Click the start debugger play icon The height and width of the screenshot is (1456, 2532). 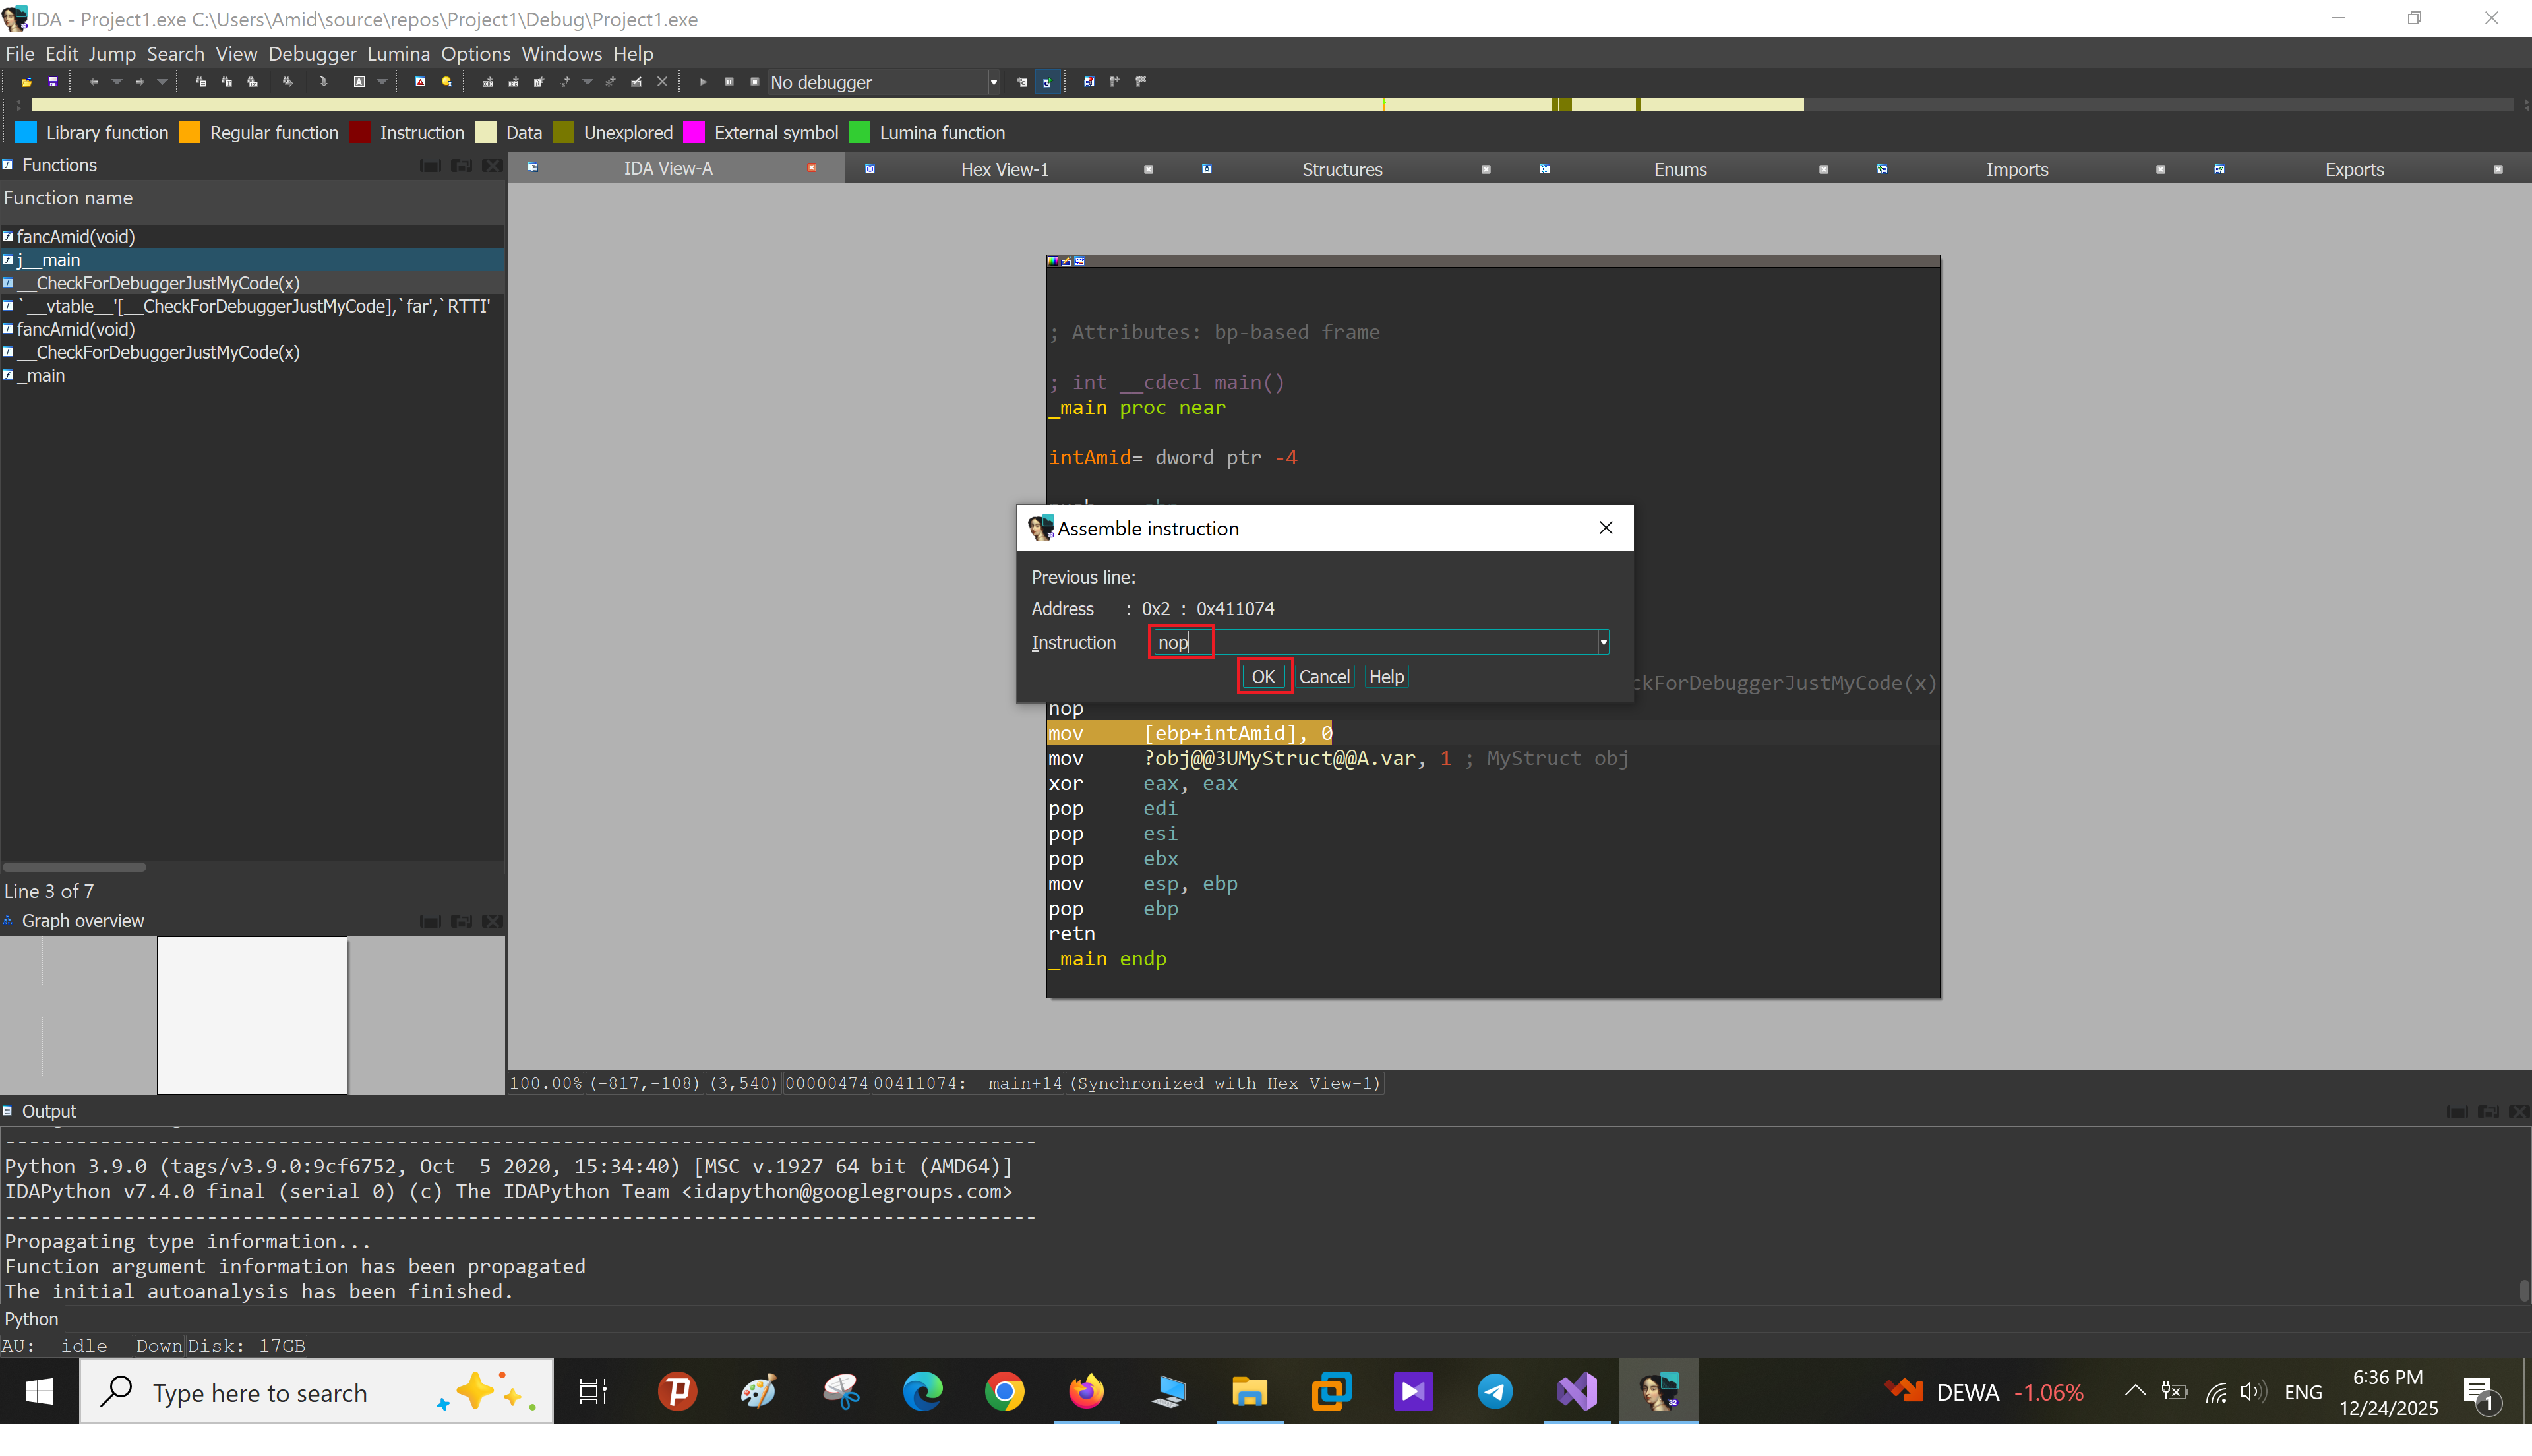pos(704,82)
